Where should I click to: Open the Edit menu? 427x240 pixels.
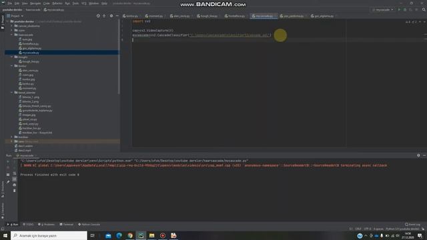[x=17, y=3]
